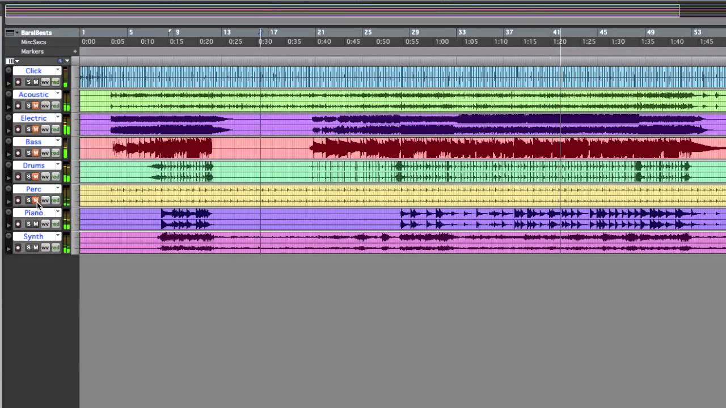Open automation mode selector on Piano track

pyautogui.click(x=56, y=224)
